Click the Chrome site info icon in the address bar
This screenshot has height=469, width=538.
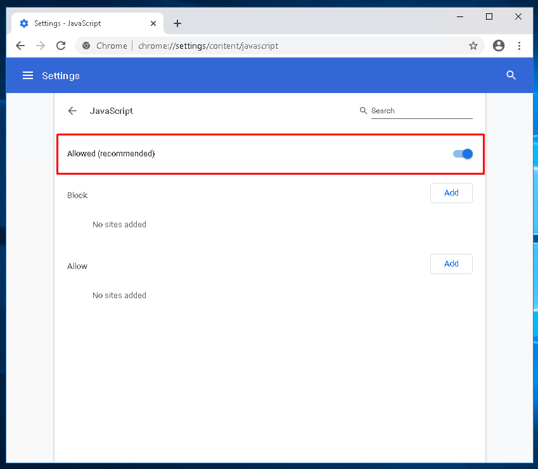tap(86, 46)
